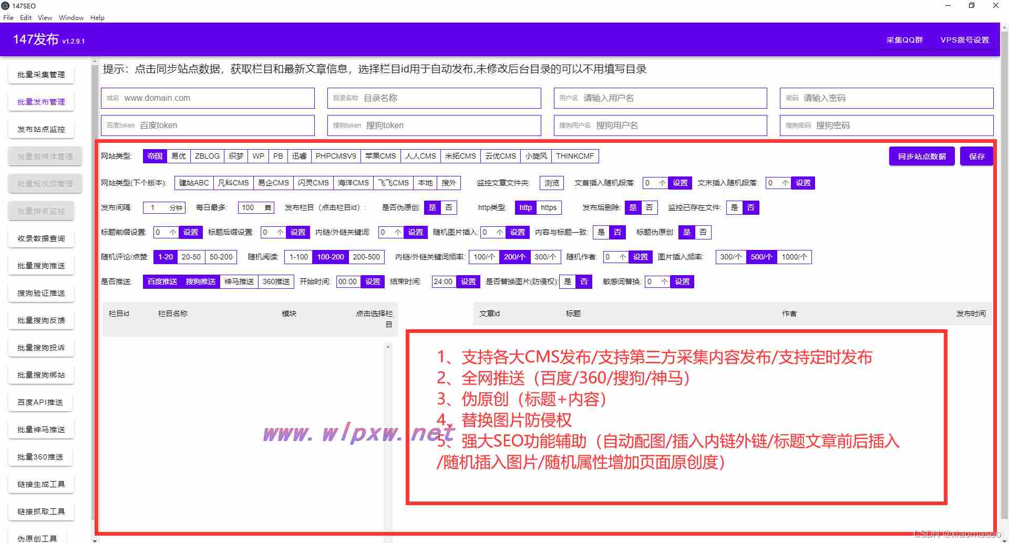Select 20-50 for 随机评论/点赞
The height and width of the screenshot is (543, 1009).
191,257
